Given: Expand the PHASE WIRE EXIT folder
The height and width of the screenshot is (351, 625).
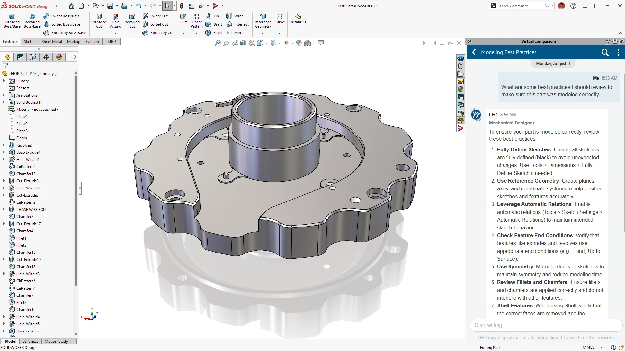Looking at the screenshot, I should (x=4, y=210).
